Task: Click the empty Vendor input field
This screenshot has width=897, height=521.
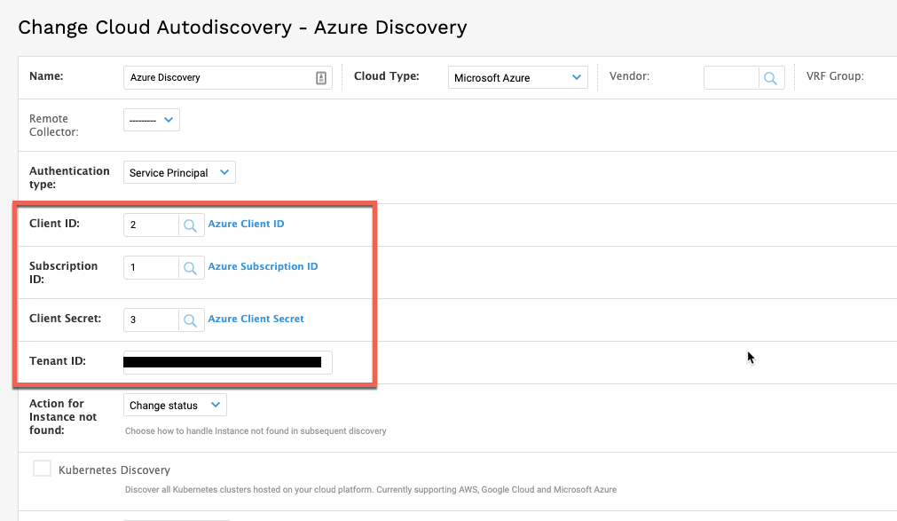Action: (731, 78)
